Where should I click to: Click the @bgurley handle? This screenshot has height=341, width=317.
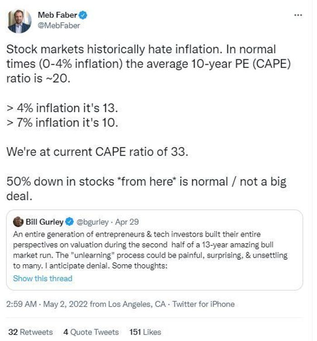click(93, 222)
